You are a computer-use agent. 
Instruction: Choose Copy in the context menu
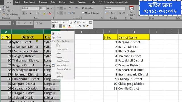pos(63,37)
